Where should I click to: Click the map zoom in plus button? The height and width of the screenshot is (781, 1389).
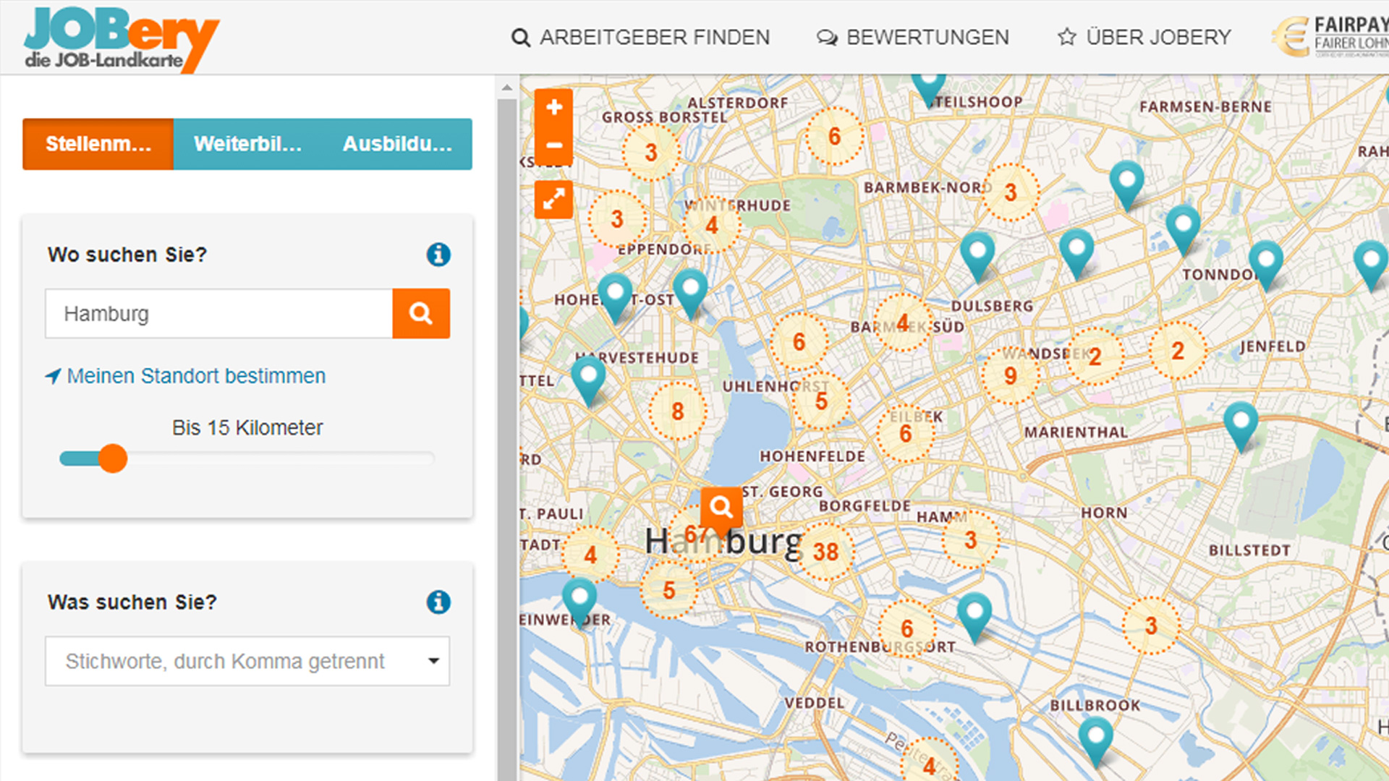554,108
